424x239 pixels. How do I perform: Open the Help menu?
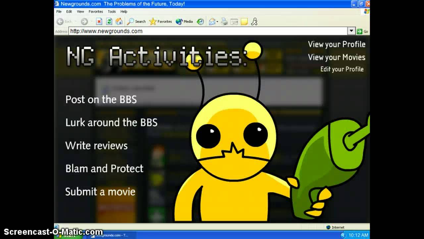pos(124,11)
